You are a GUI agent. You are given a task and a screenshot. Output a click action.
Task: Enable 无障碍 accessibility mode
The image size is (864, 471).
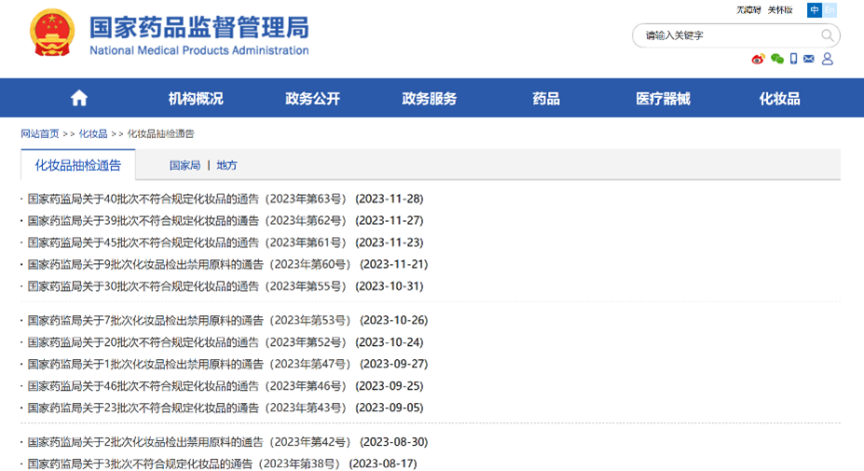coord(748,10)
